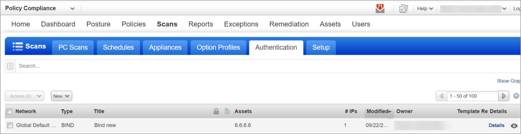Image resolution: width=521 pixels, height=134 pixels.
Task: Open the table settings gear icon
Action: [516, 96]
